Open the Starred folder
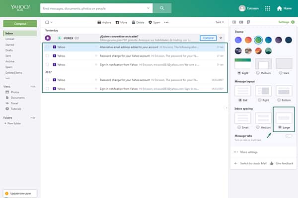 [10, 45]
